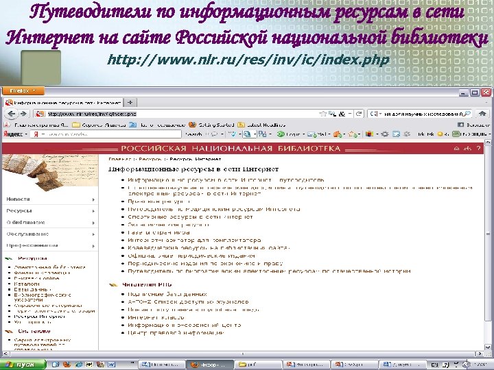Launch Word from quick launch bar
The height and width of the screenshot is (370, 494).
tap(112, 365)
